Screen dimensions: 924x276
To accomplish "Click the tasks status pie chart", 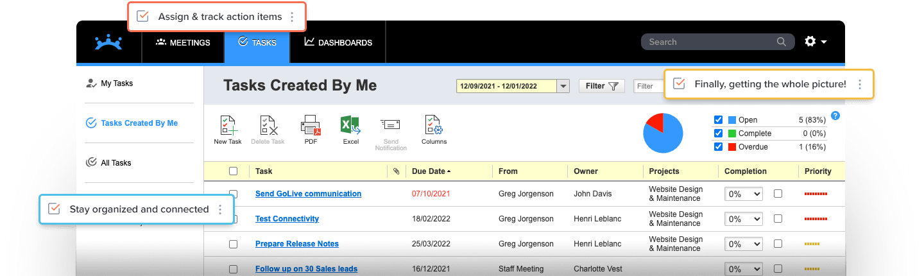I will 663,133.
